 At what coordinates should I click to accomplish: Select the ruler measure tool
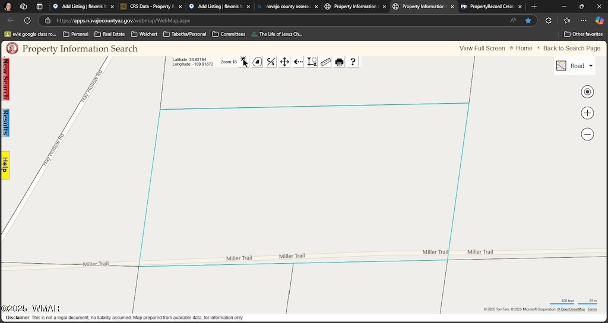tap(326, 62)
